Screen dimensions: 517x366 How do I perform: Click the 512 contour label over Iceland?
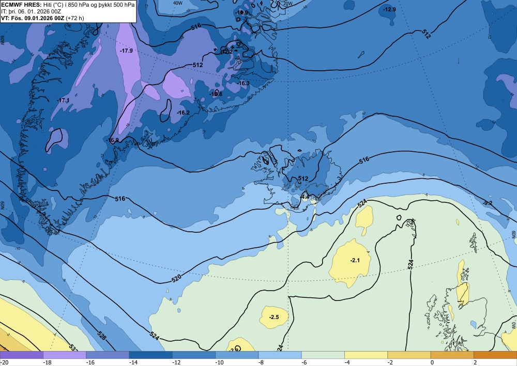(303, 179)
